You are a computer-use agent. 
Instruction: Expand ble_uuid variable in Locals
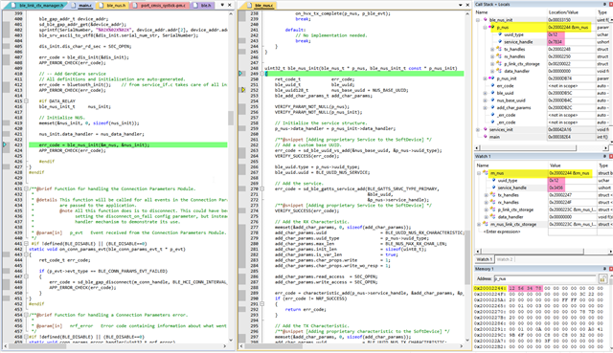pos(486,94)
